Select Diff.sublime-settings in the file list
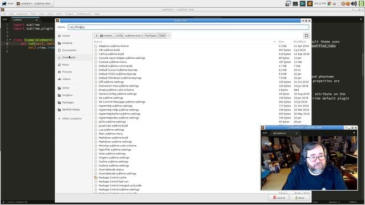365x205 pixels. [x=111, y=82]
